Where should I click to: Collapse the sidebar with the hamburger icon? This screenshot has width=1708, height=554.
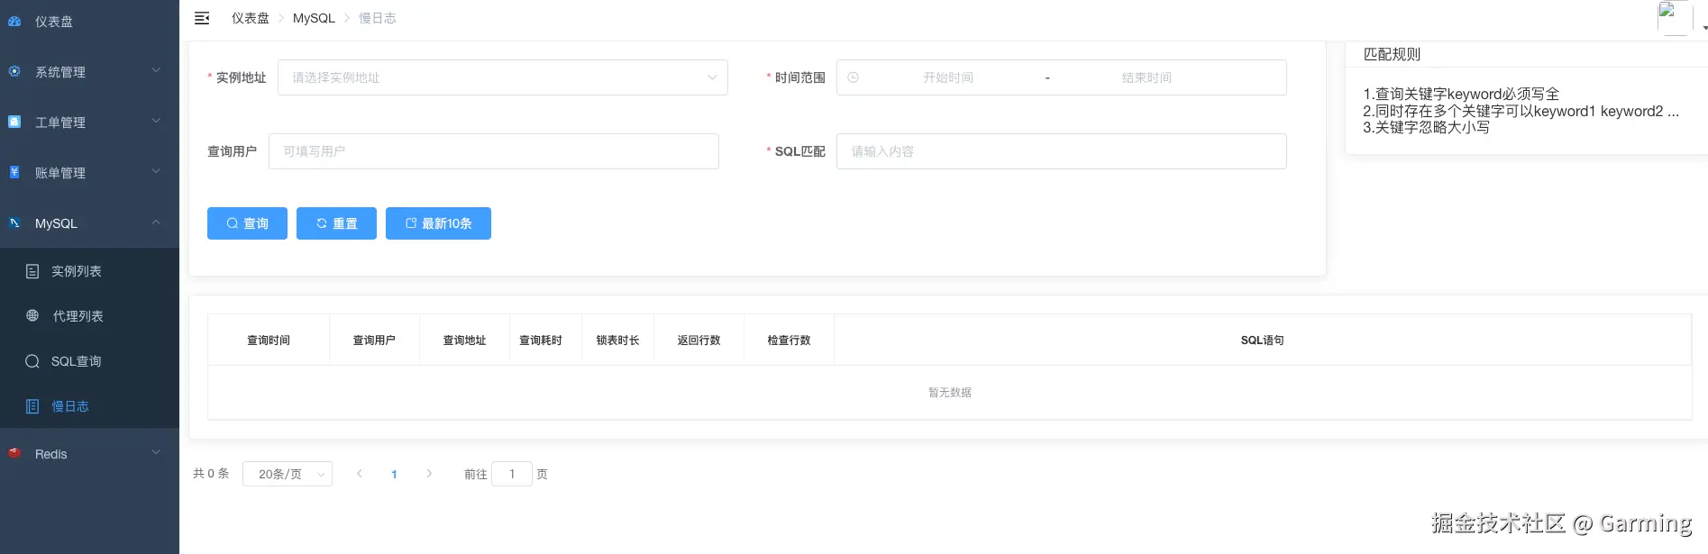(202, 18)
